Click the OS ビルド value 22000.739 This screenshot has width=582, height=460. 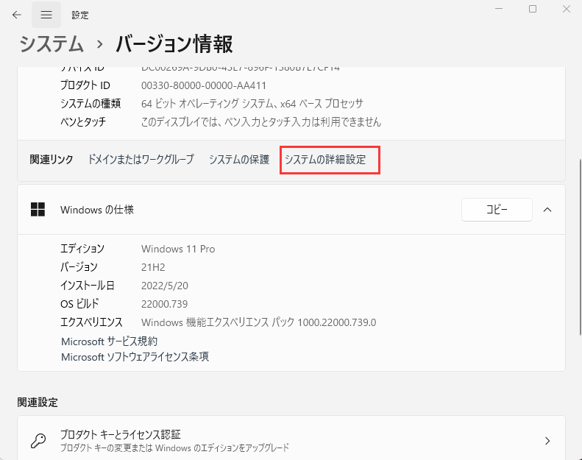click(166, 303)
